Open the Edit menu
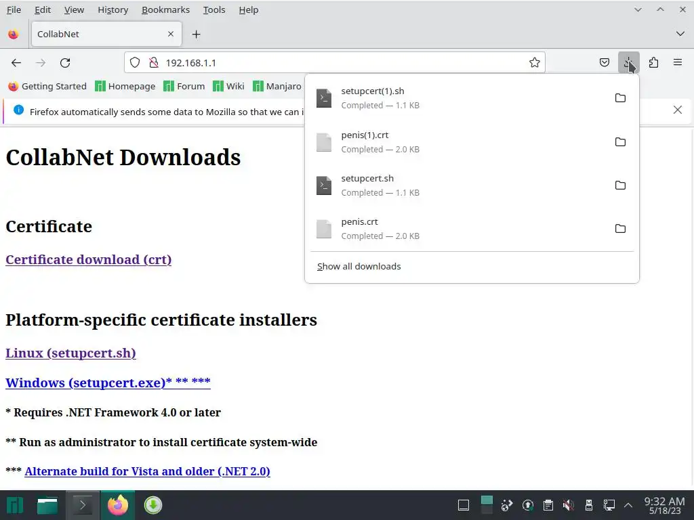Image resolution: width=694 pixels, height=520 pixels. [43, 9]
